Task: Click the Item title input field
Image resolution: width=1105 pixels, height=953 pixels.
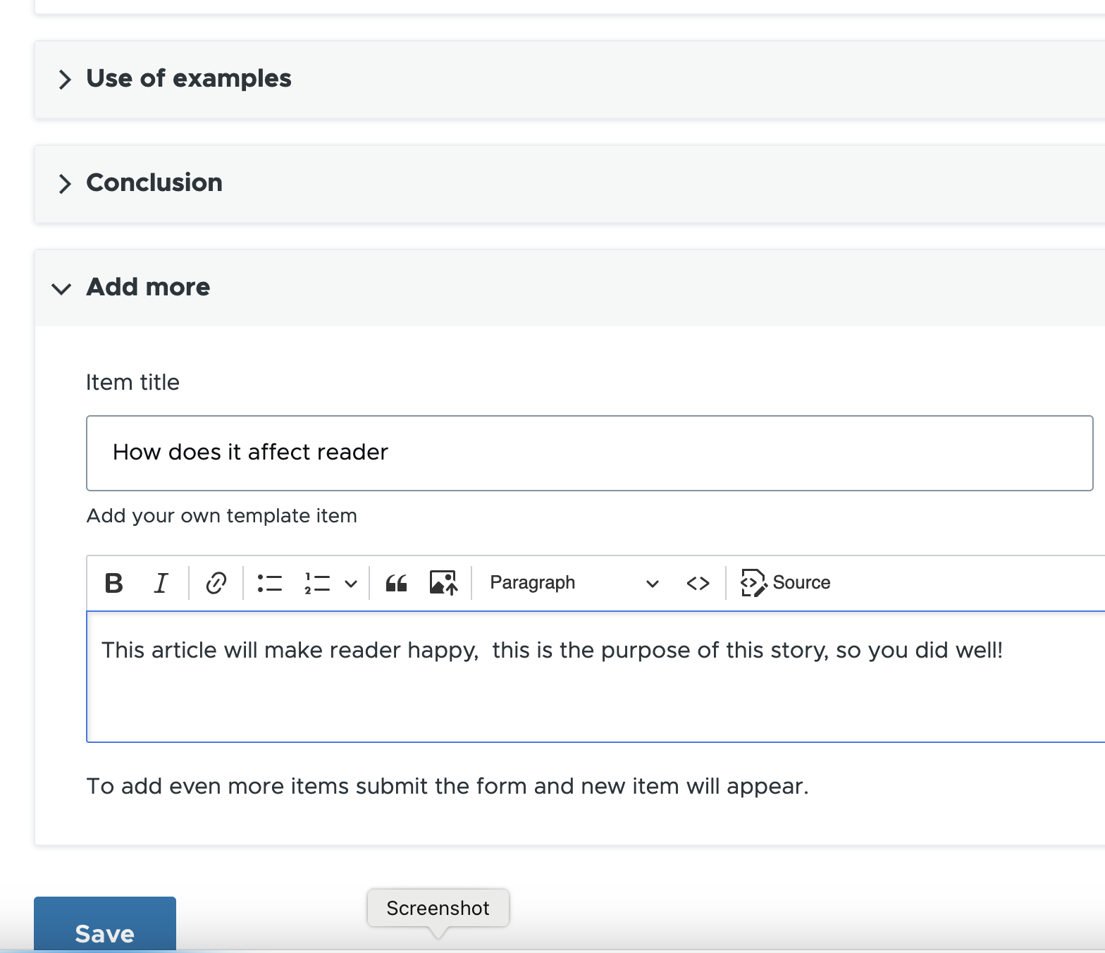Action: pyautogui.click(x=589, y=453)
